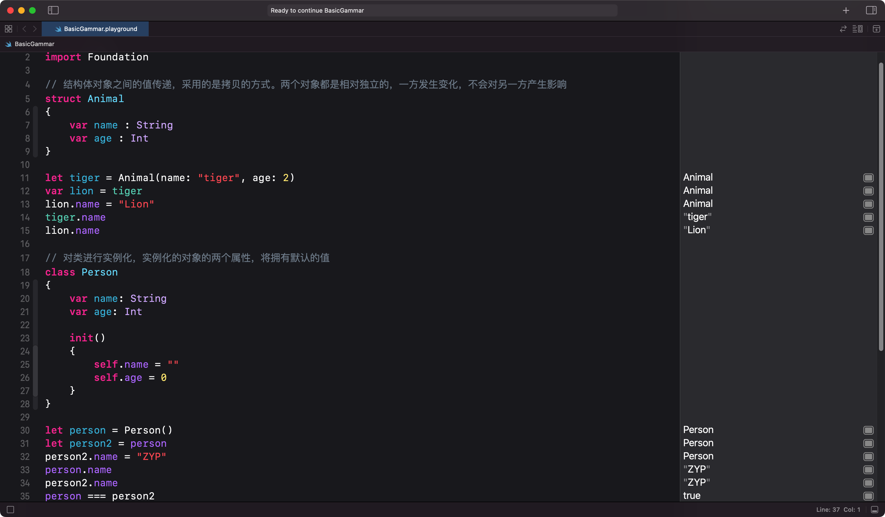885x517 pixels.
Task: Show result viewer for "tiger" value
Action: coord(869,217)
